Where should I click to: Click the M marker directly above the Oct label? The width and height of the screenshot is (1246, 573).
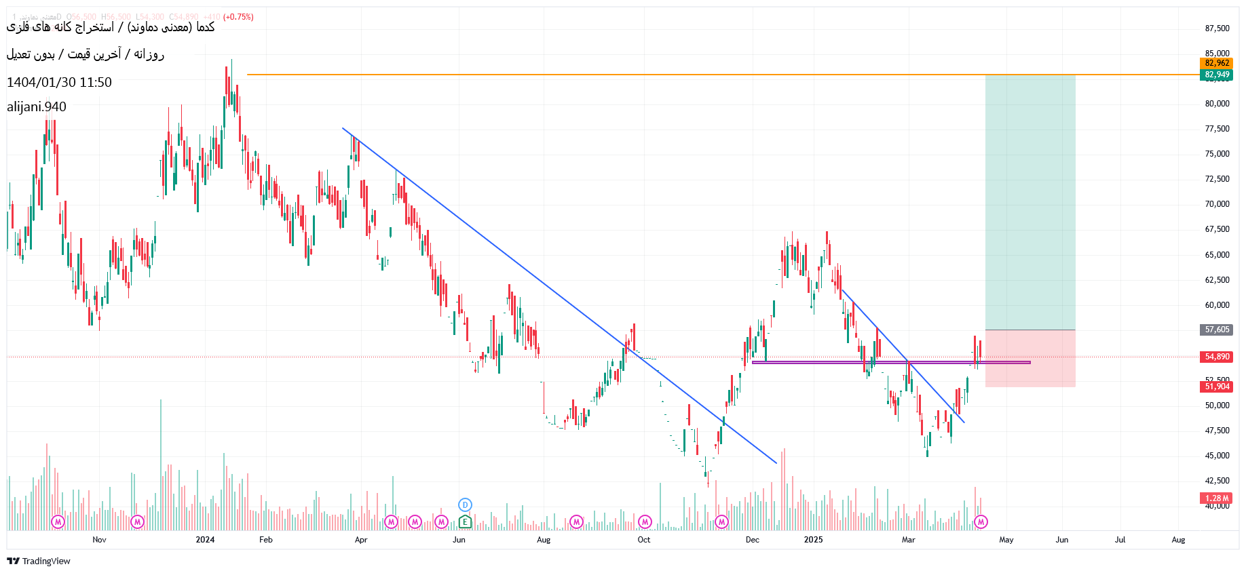pos(645,521)
